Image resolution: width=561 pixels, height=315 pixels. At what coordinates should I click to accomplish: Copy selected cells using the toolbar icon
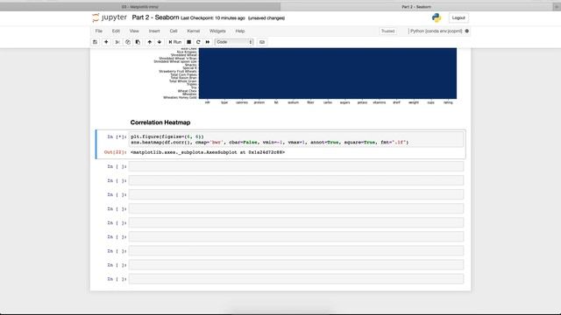pos(128,42)
